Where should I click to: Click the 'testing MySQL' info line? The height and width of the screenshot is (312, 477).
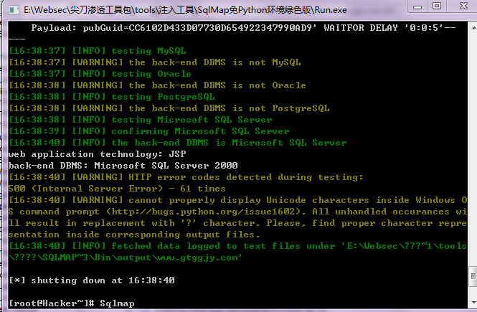point(98,51)
